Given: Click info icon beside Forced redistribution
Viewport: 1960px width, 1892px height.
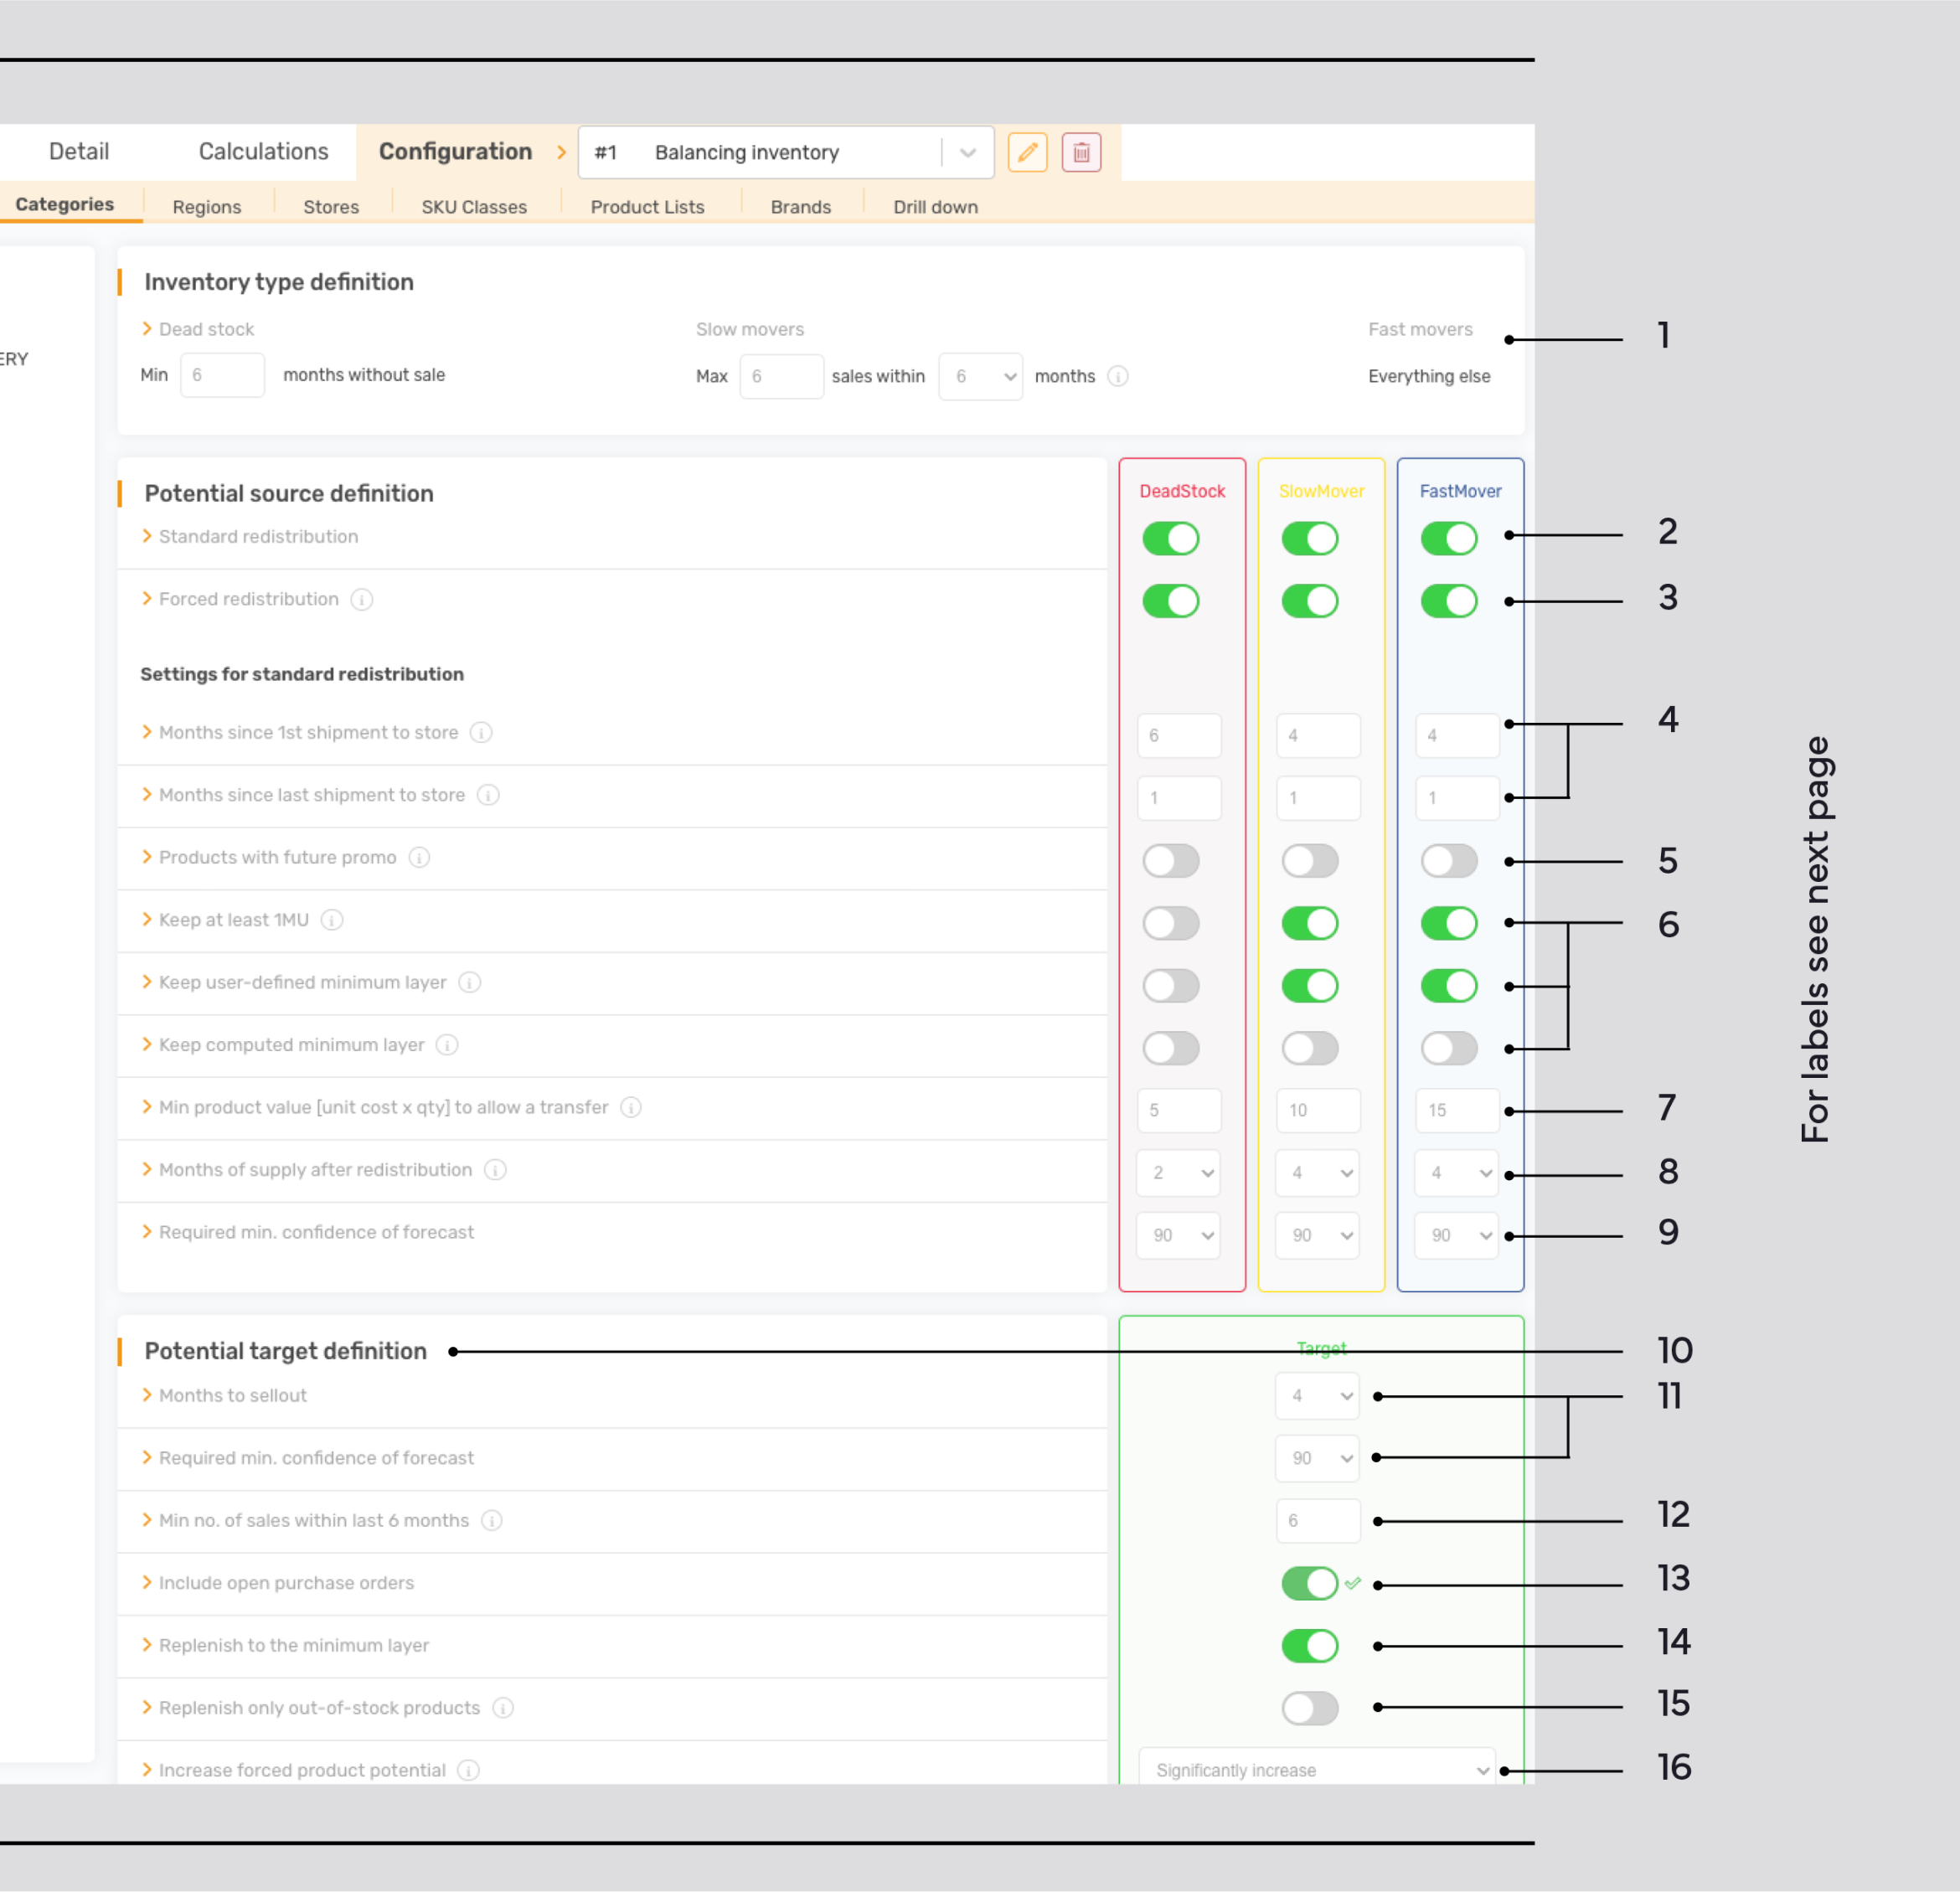Looking at the screenshot, I should (x=362, y=599).
